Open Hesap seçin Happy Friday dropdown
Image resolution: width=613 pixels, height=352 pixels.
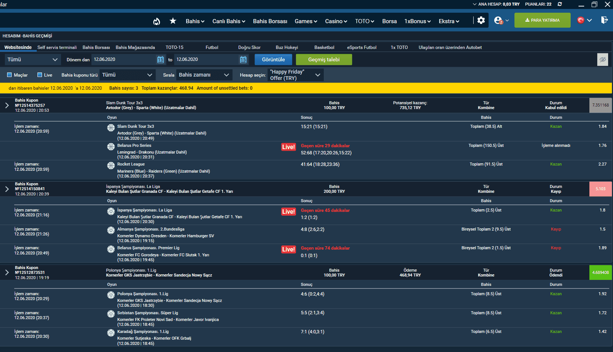[296, 75]
